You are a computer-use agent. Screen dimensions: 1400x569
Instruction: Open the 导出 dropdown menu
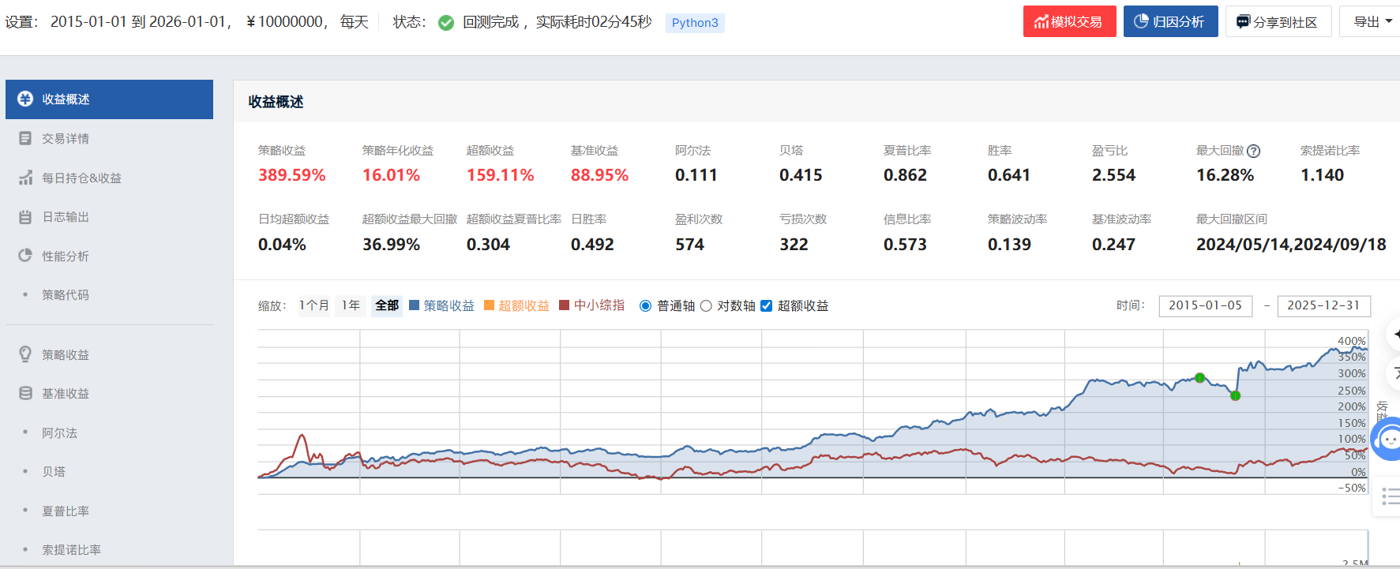[x=1372, y=21]
